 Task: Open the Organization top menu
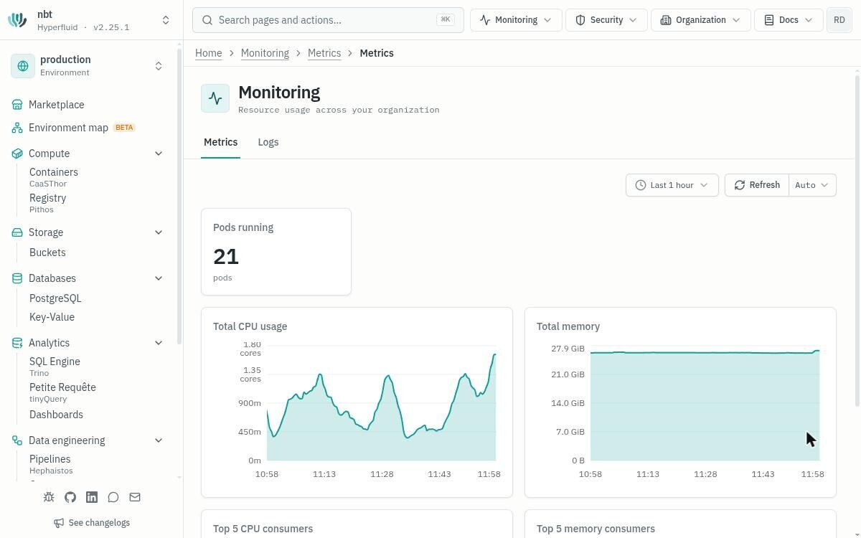tap(701, 20)
